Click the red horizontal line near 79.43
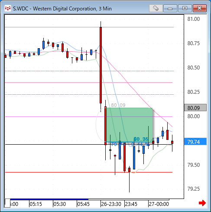Viewport: 211px width, 212px height. click(89, 172)
